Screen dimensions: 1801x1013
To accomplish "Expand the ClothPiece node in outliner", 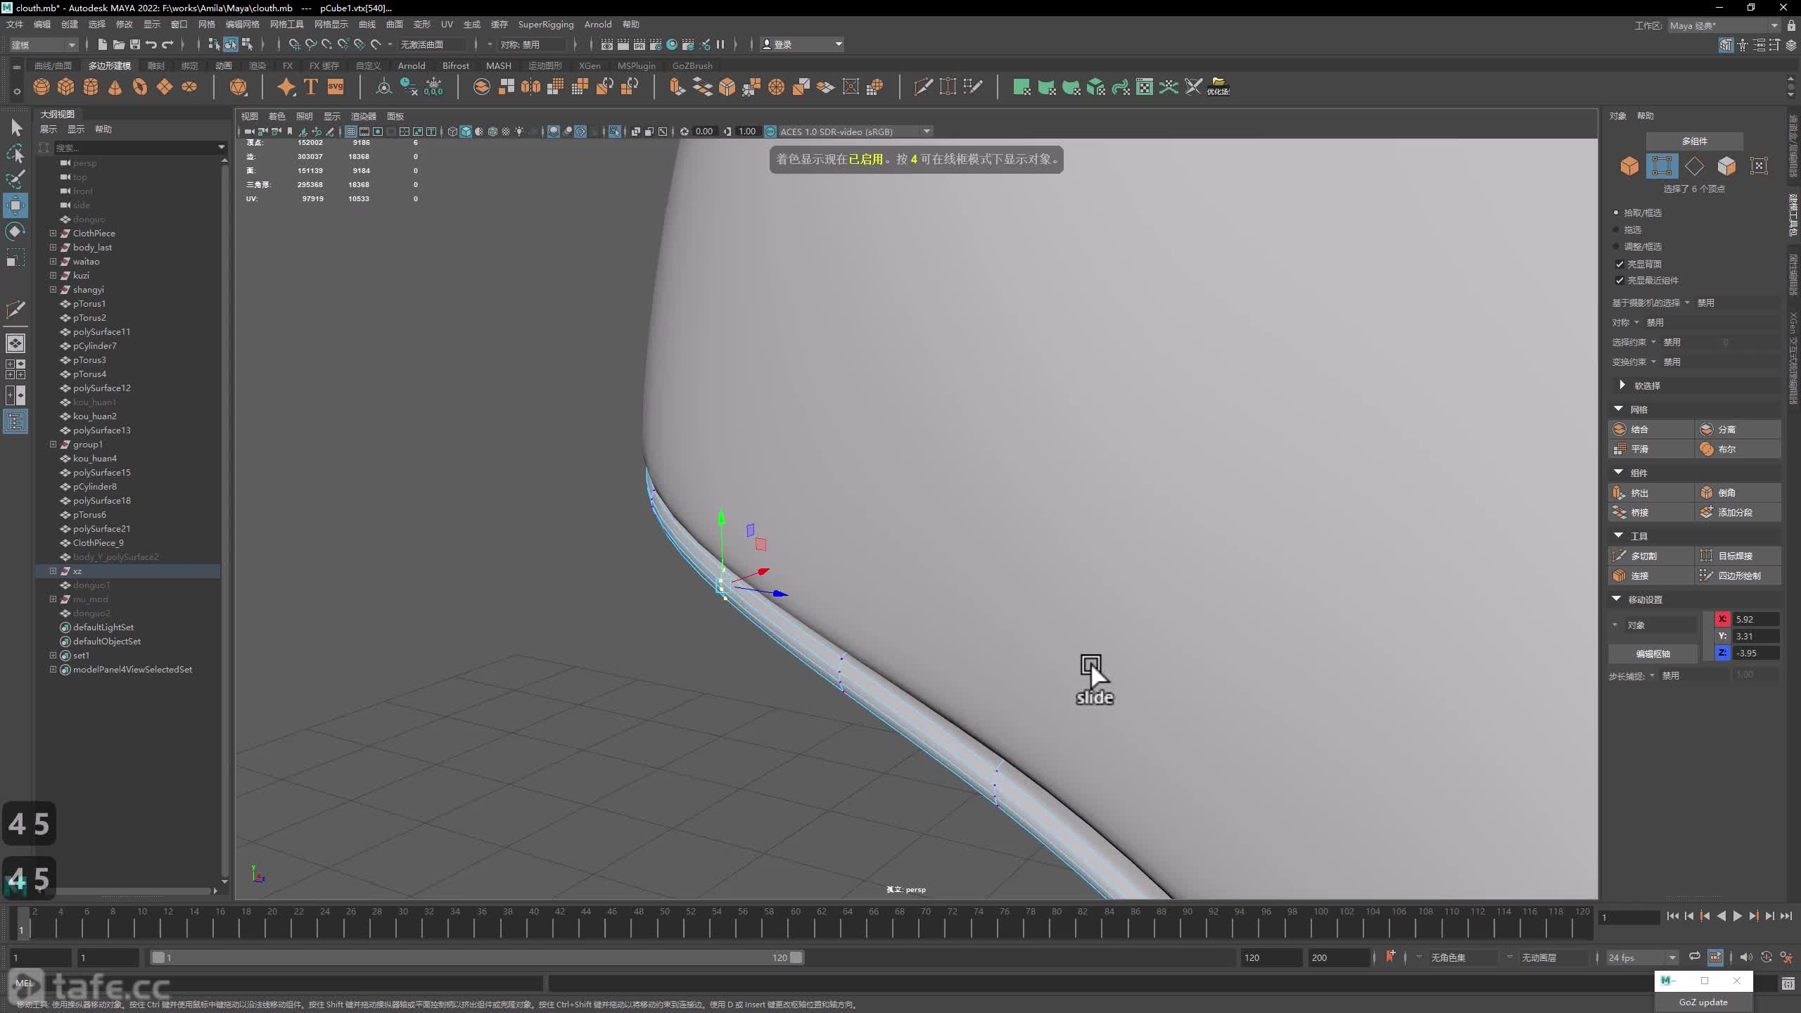I will point(53,233).
